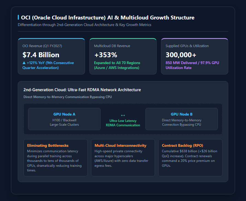Viewport: 246px width, 201px height.
Task: Click the subtitle starting "Differentiation through 2nd-Generation Cloud"
Action: pyautogui.click(x=84, y=25)
